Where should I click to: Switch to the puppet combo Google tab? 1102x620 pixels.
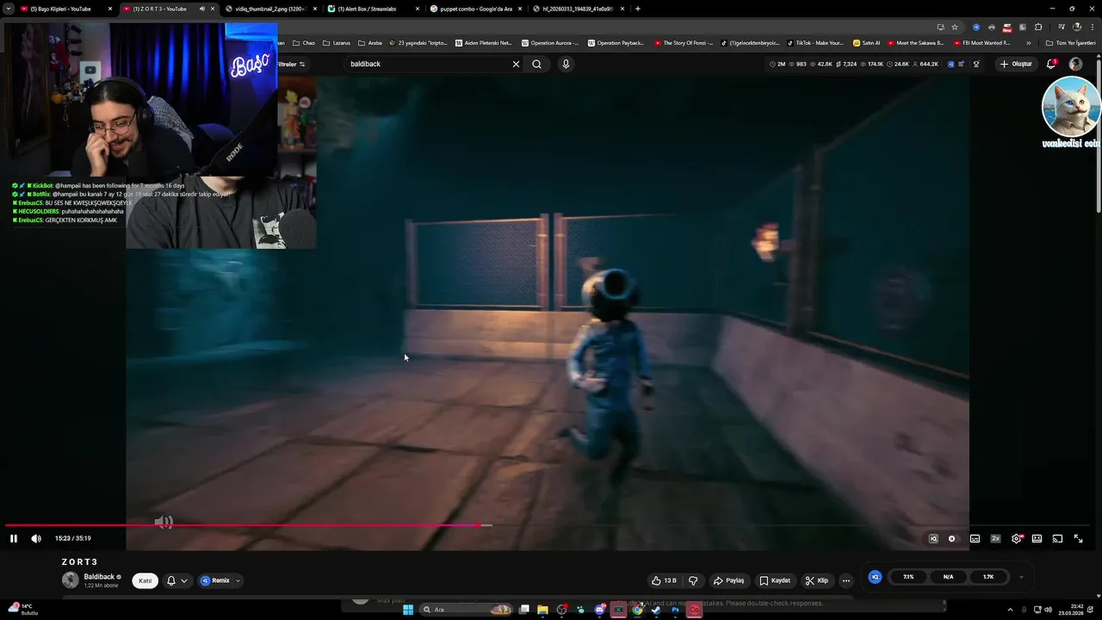pyautogui.click(x=475, y=9)
